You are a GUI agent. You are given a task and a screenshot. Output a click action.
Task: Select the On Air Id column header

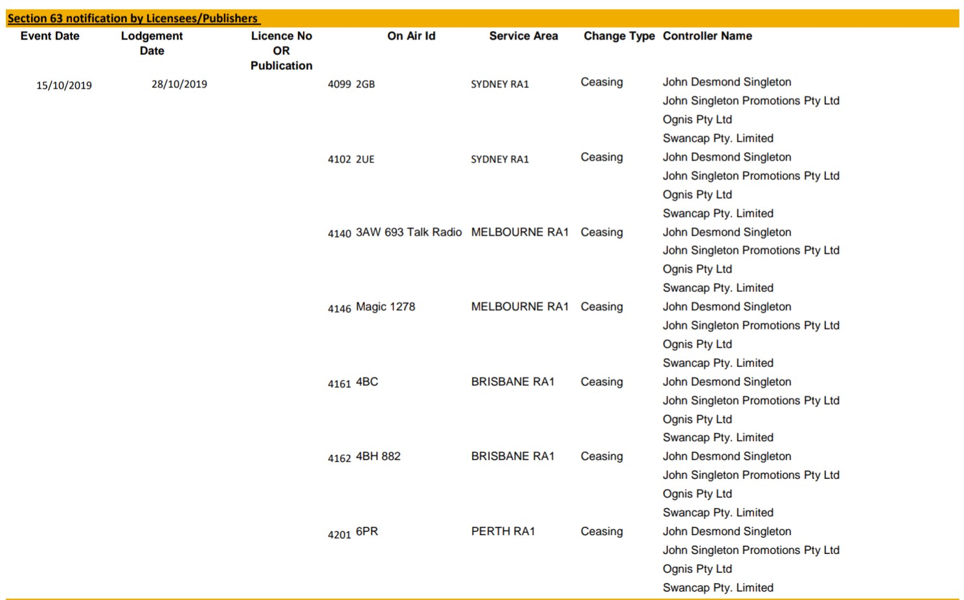[411, 36]
